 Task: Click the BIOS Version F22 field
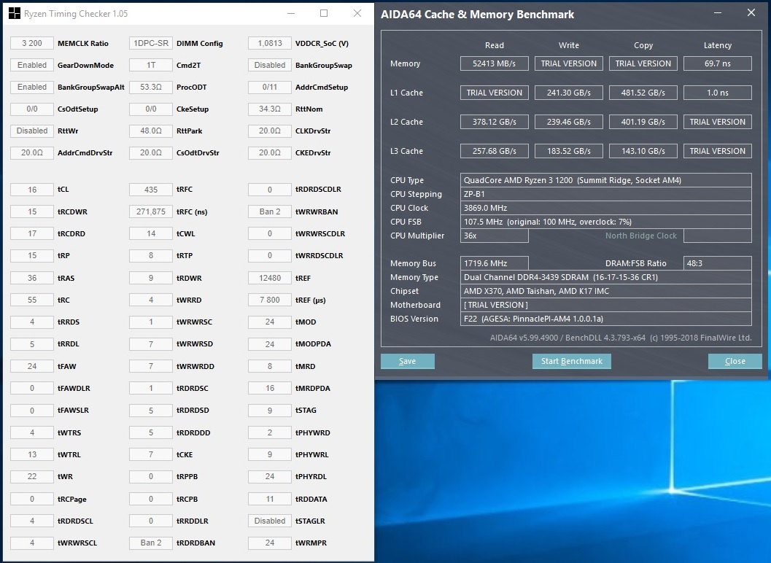click(605, 319)
